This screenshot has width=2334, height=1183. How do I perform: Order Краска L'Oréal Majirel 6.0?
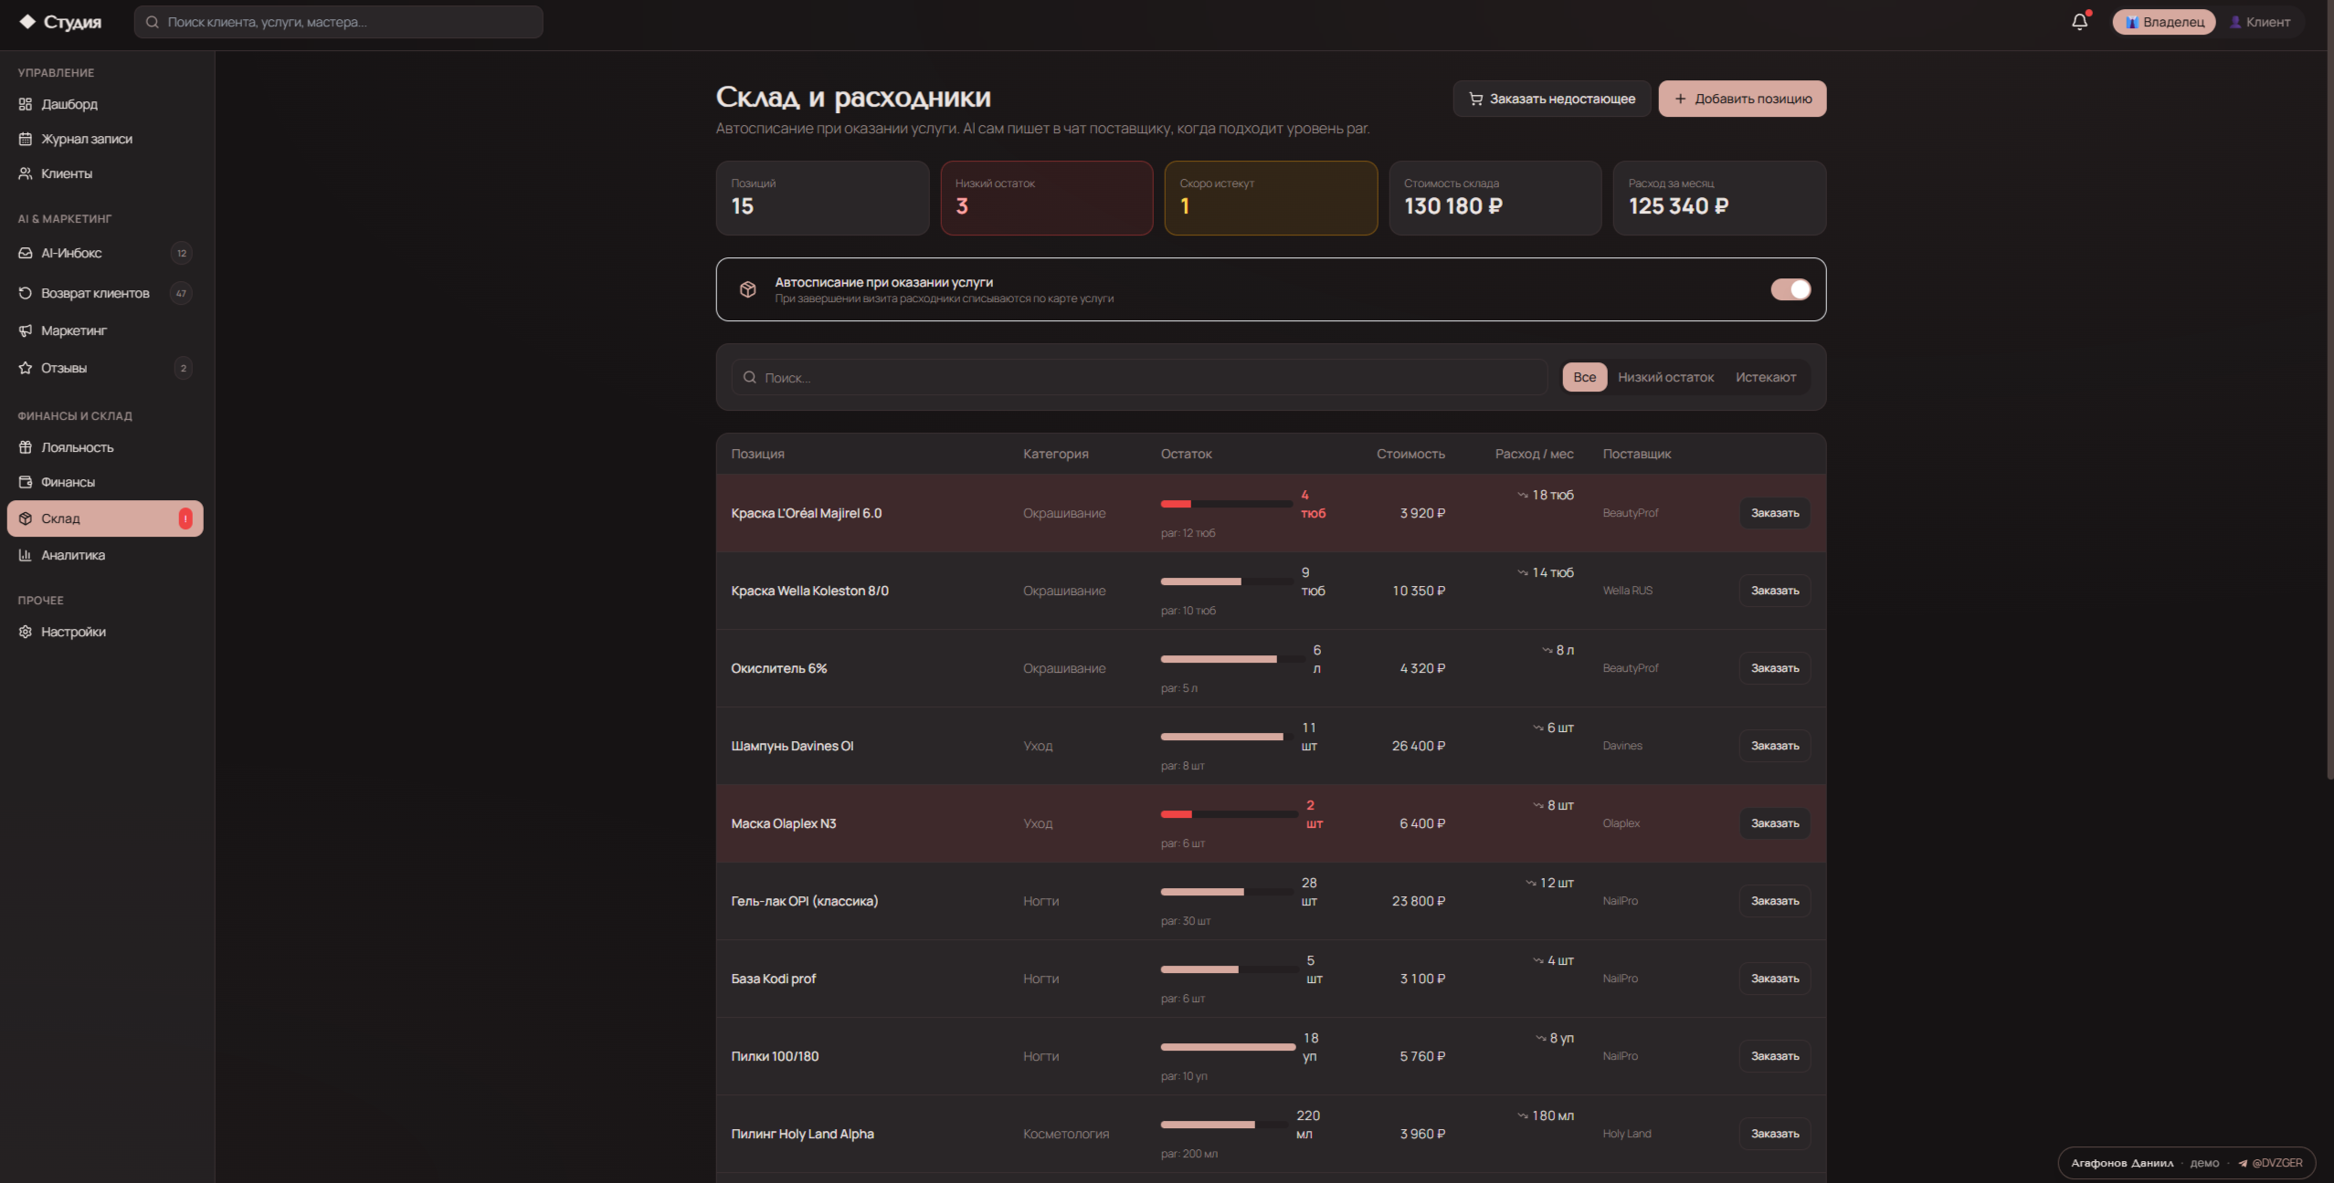tap(1775, 513)
